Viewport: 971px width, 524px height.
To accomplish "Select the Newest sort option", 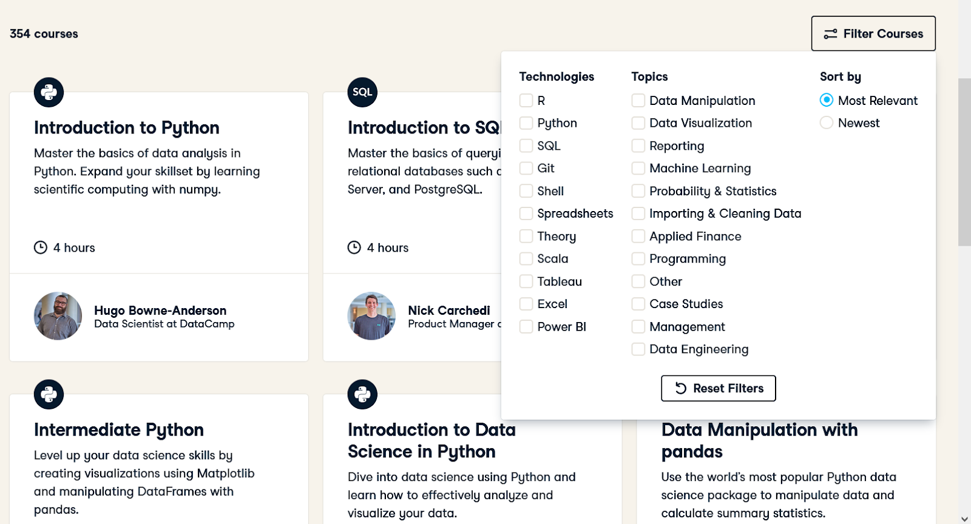I will [827, 123].
